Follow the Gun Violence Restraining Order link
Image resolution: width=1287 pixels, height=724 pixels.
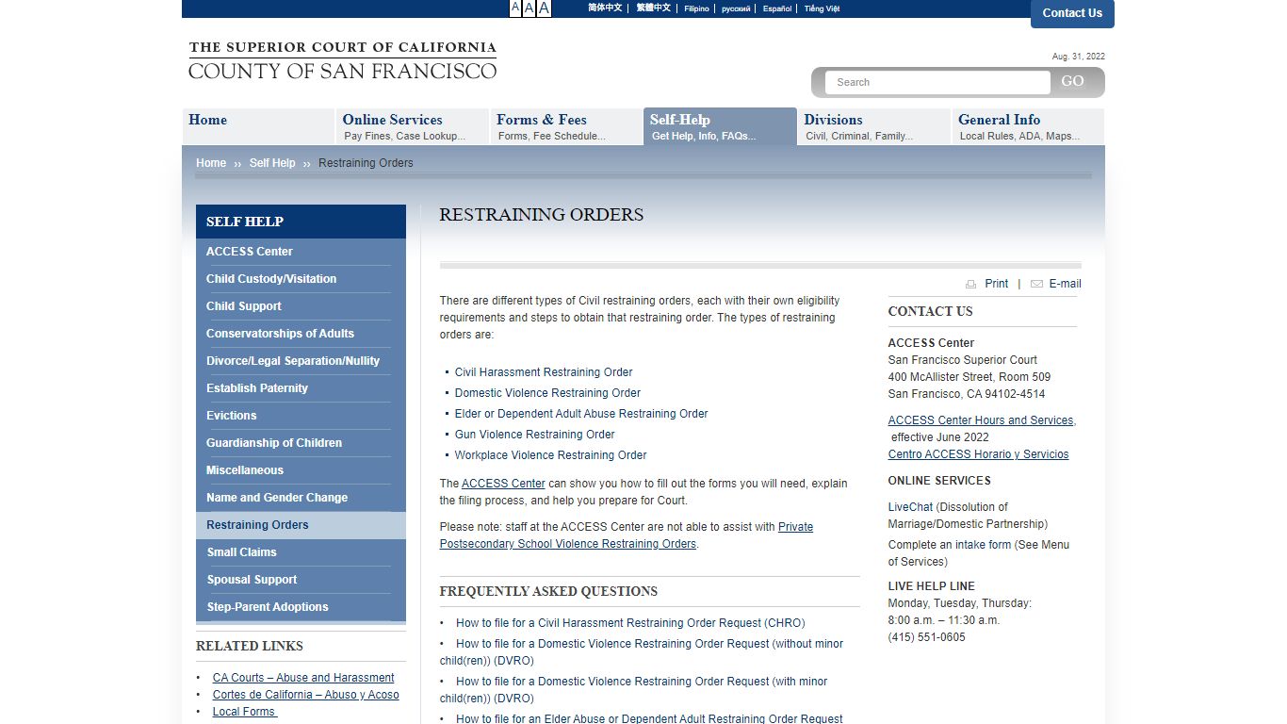click(534, 435)
